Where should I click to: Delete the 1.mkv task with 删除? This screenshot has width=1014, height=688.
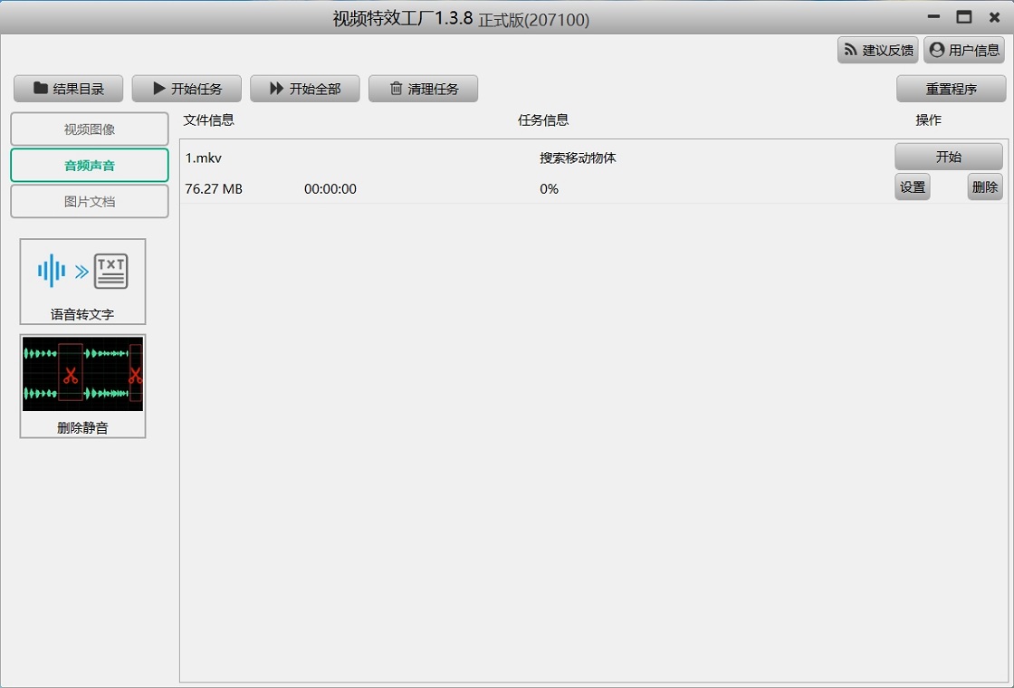point(985,186)
